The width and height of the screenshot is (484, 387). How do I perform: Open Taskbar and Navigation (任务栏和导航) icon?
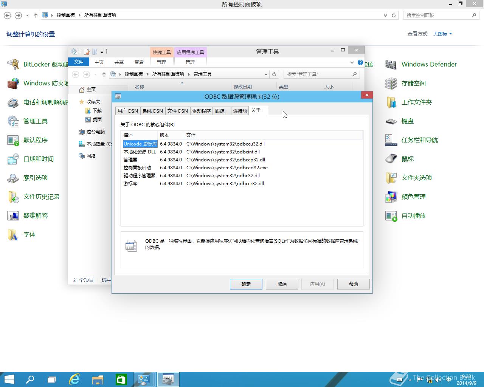pyautogui.click(x=391, y=140)
